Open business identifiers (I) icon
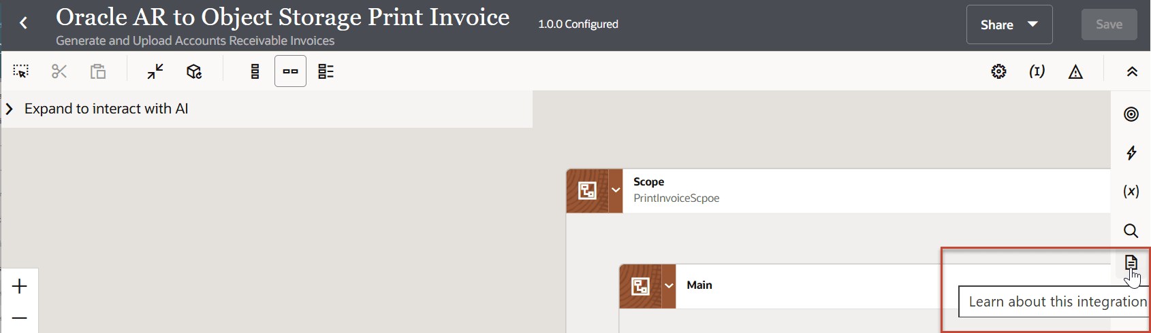 [1037, 71]
